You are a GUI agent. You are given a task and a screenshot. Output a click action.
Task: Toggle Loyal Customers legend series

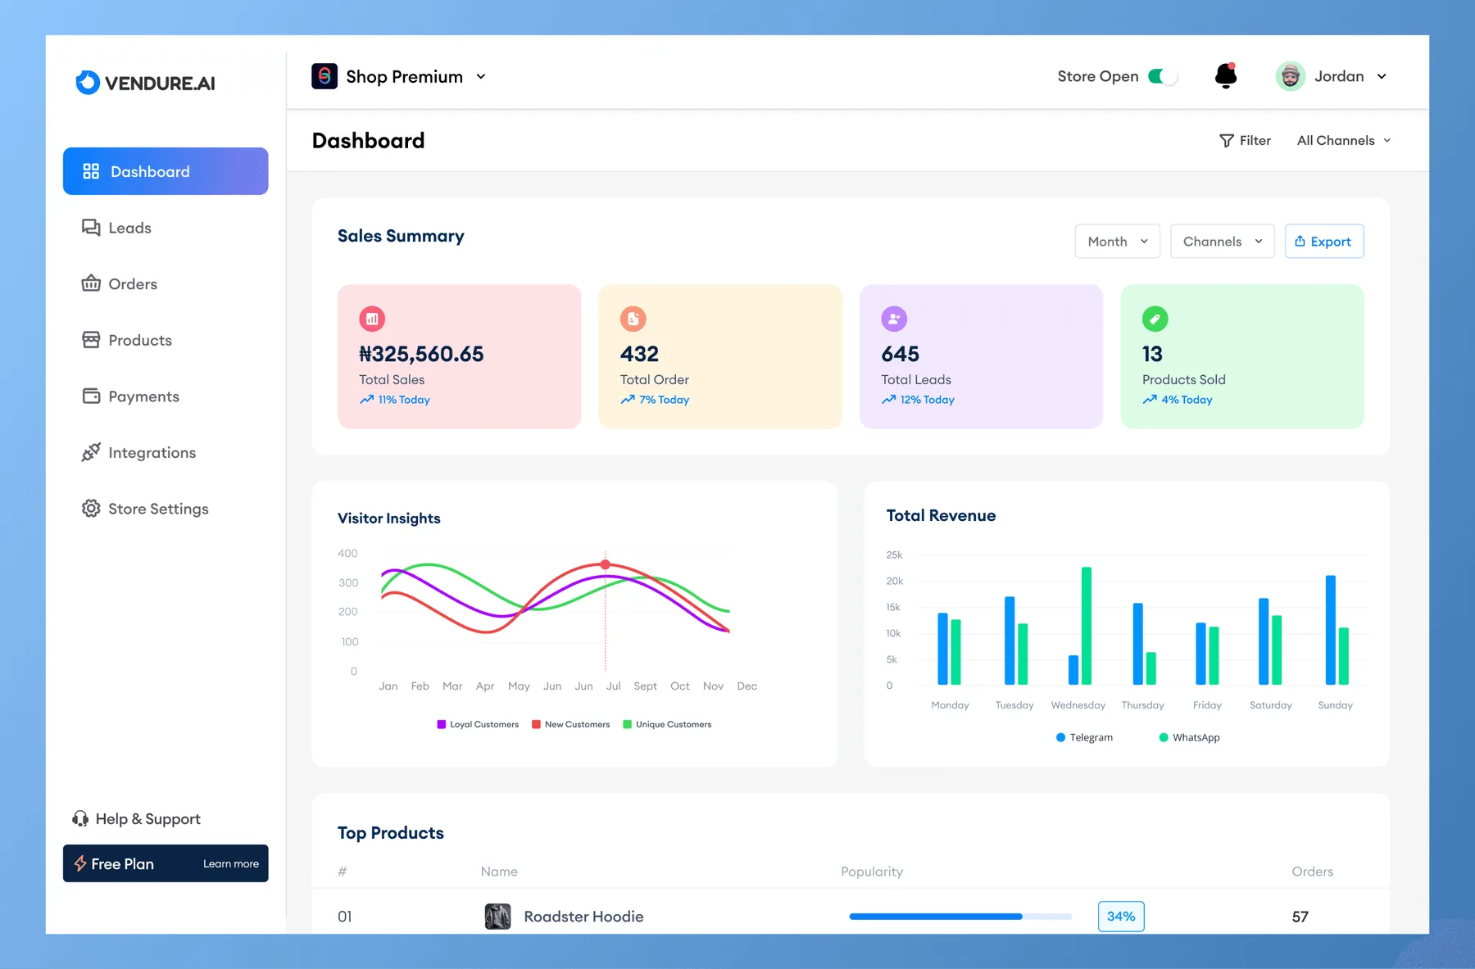pos(478,724)
